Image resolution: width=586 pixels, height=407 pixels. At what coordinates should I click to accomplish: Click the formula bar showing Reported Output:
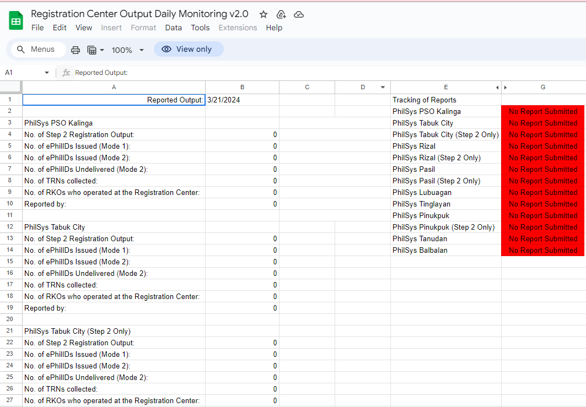[x=329, y=73]
